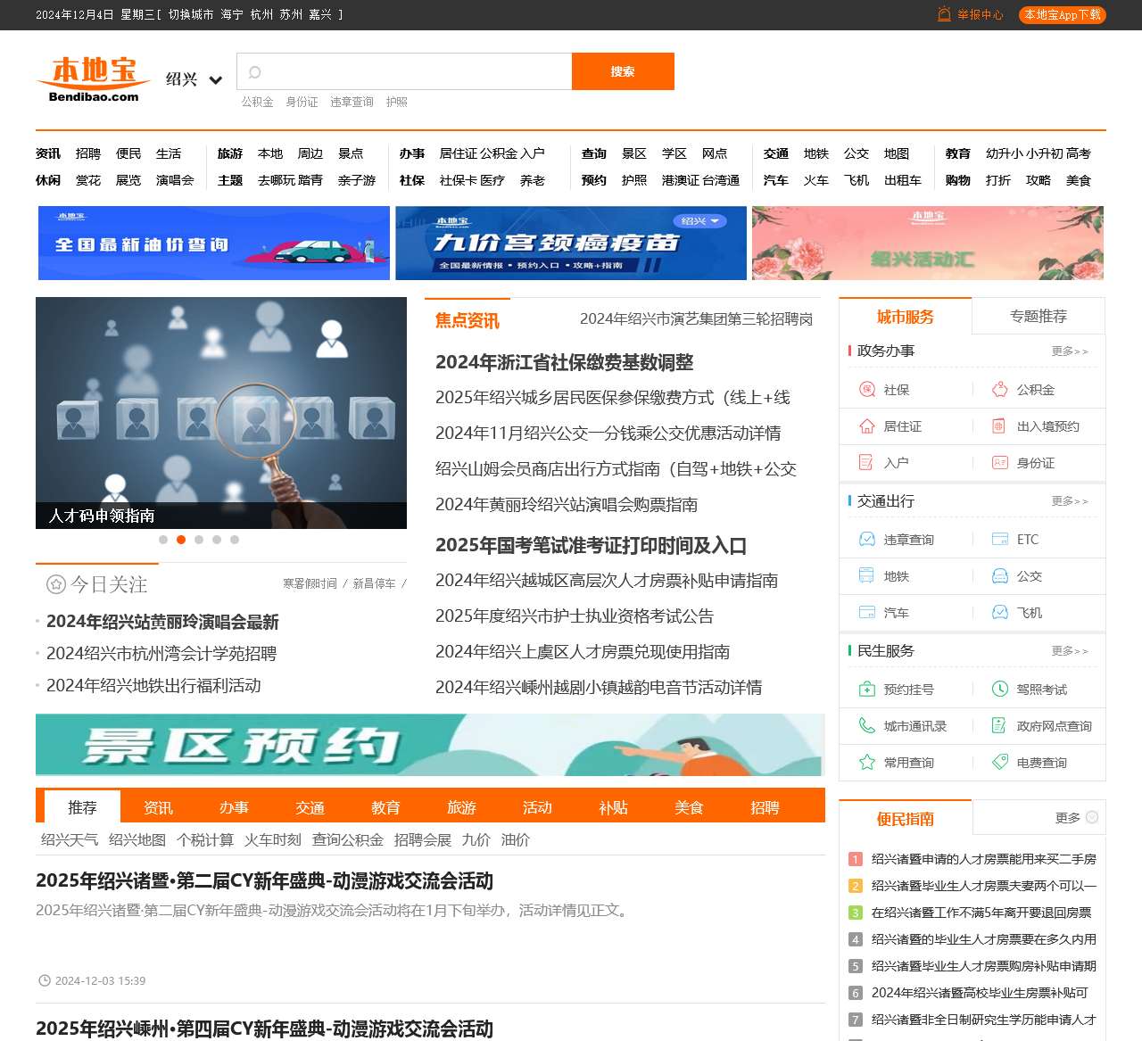Click the 地铁 train icon

[x=866, y=576]
